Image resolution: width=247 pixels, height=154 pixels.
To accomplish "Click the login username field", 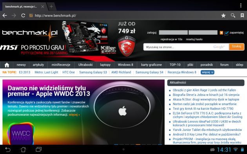I will click(x=173, y=32).
